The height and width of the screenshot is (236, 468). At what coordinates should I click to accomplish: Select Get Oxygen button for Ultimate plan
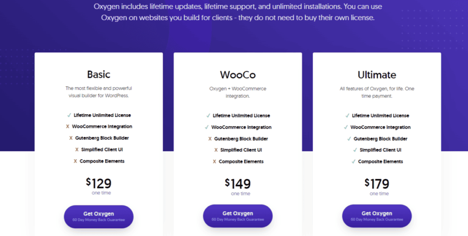pyautogui.click(x=377, y=216)
